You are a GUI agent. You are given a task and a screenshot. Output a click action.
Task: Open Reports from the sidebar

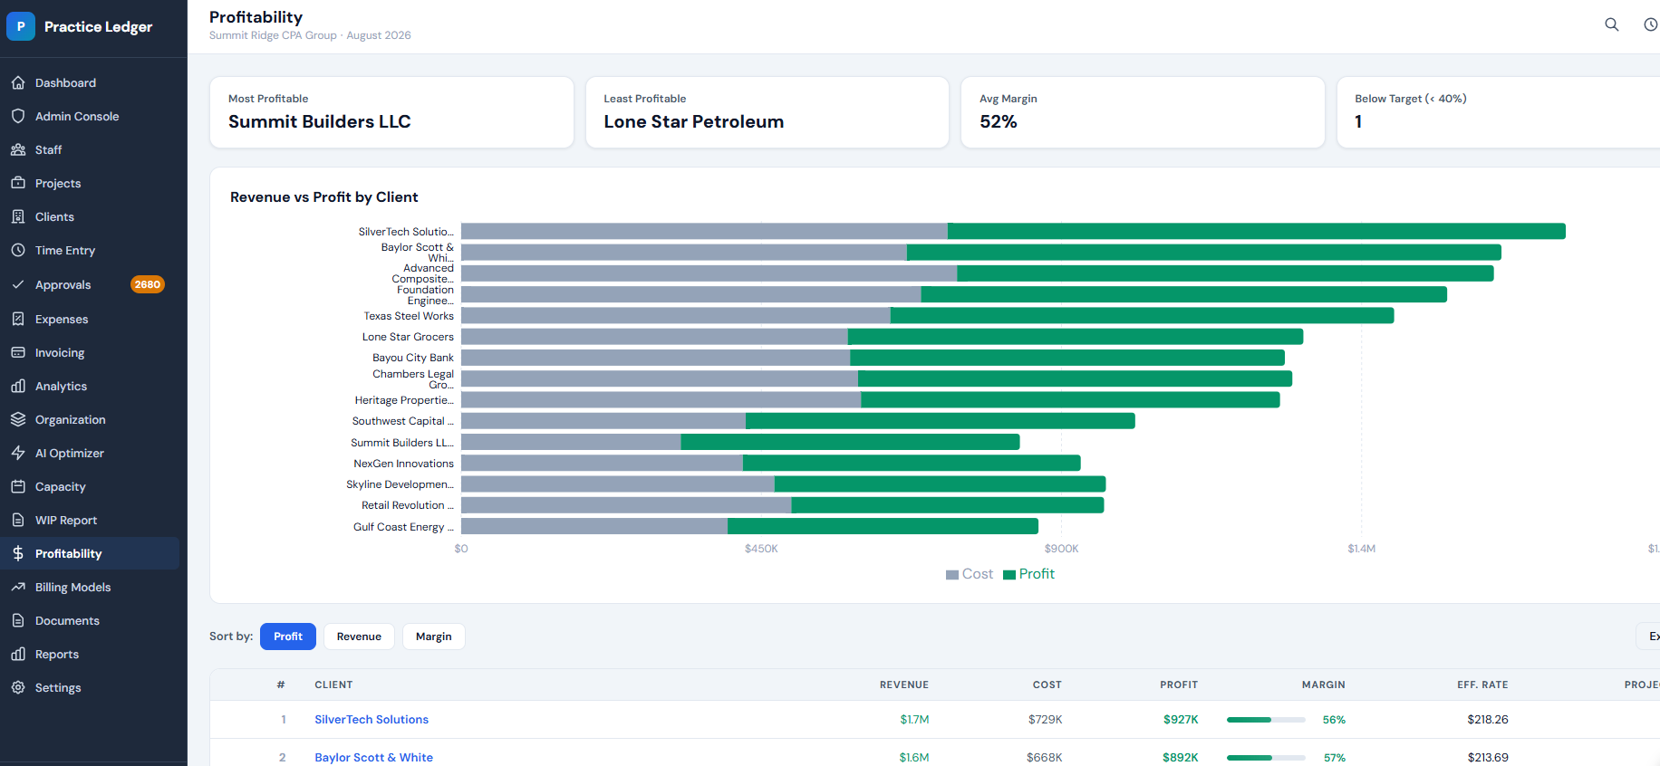(90, 654)
